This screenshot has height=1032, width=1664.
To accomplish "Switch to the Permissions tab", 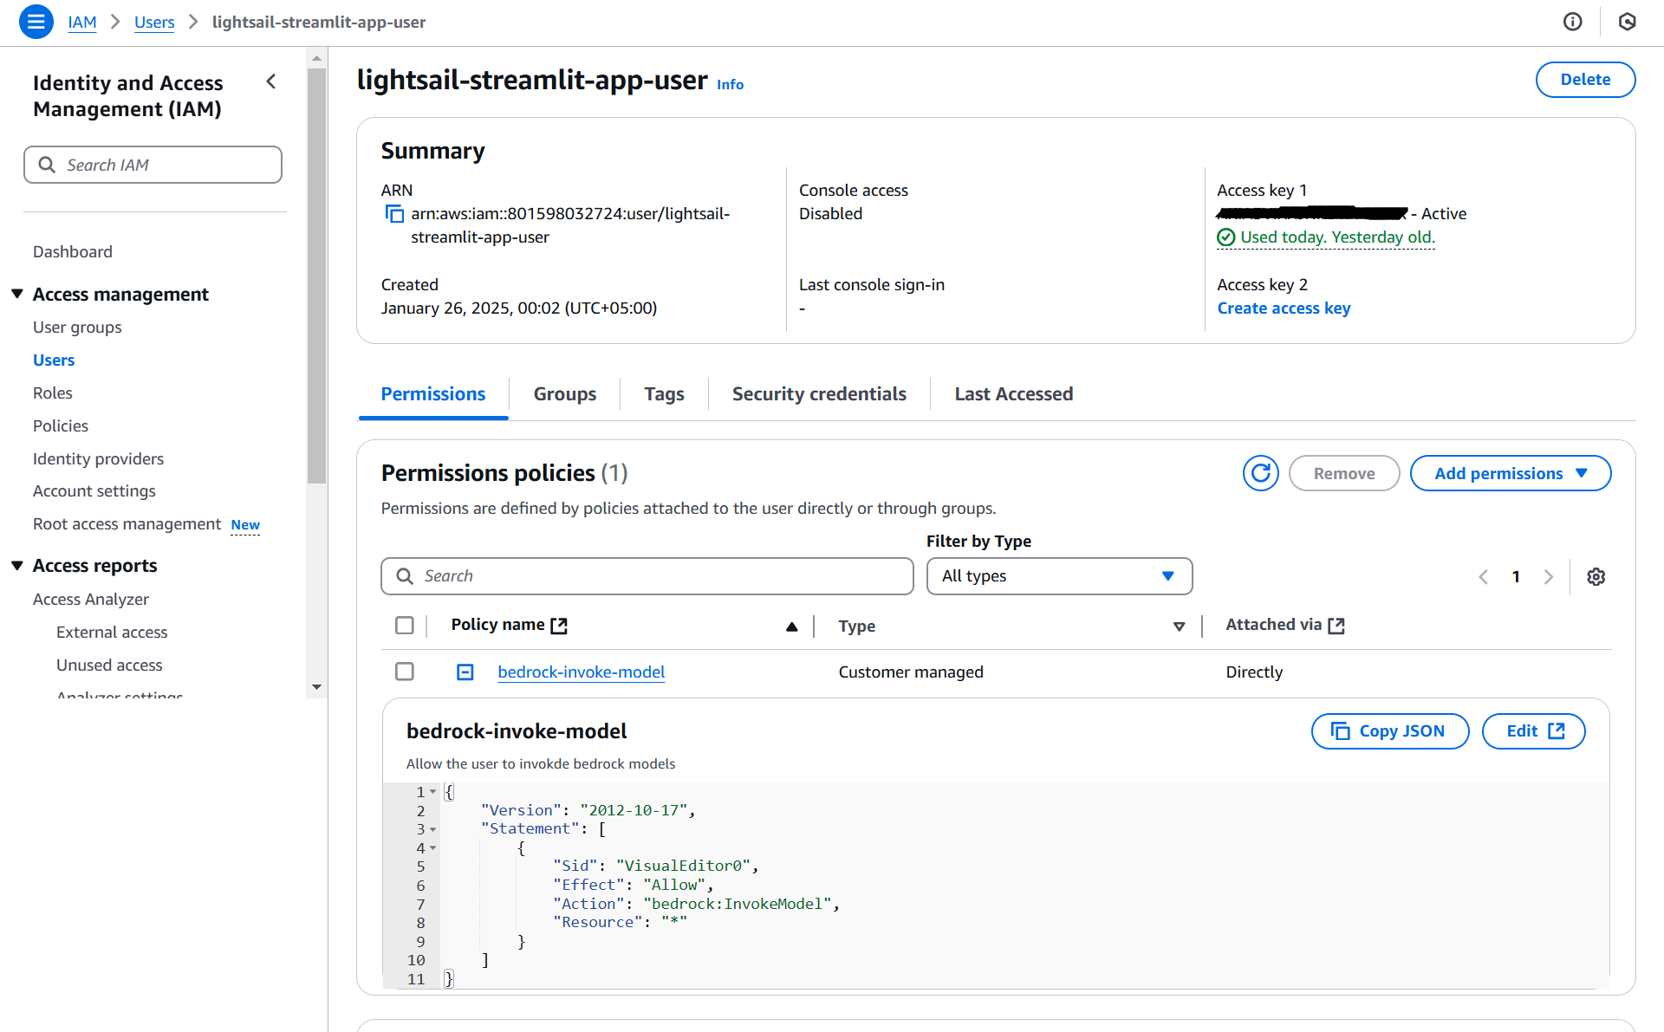I will coord(432,394).
